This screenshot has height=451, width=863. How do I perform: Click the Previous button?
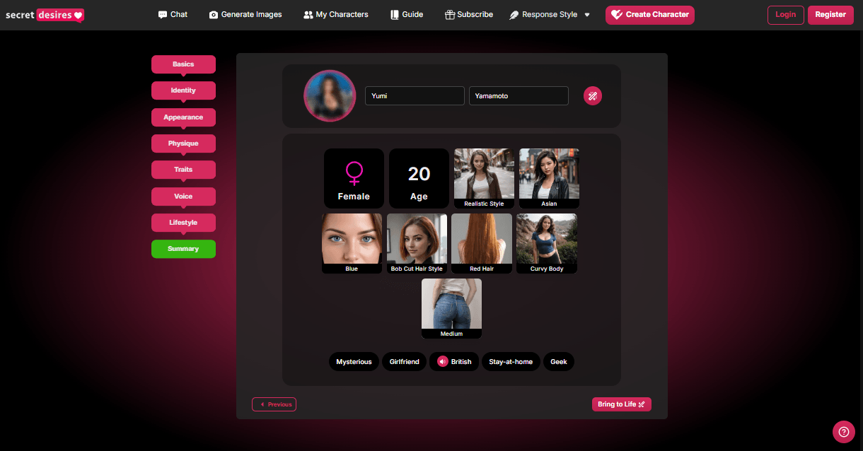coord(274,404)
